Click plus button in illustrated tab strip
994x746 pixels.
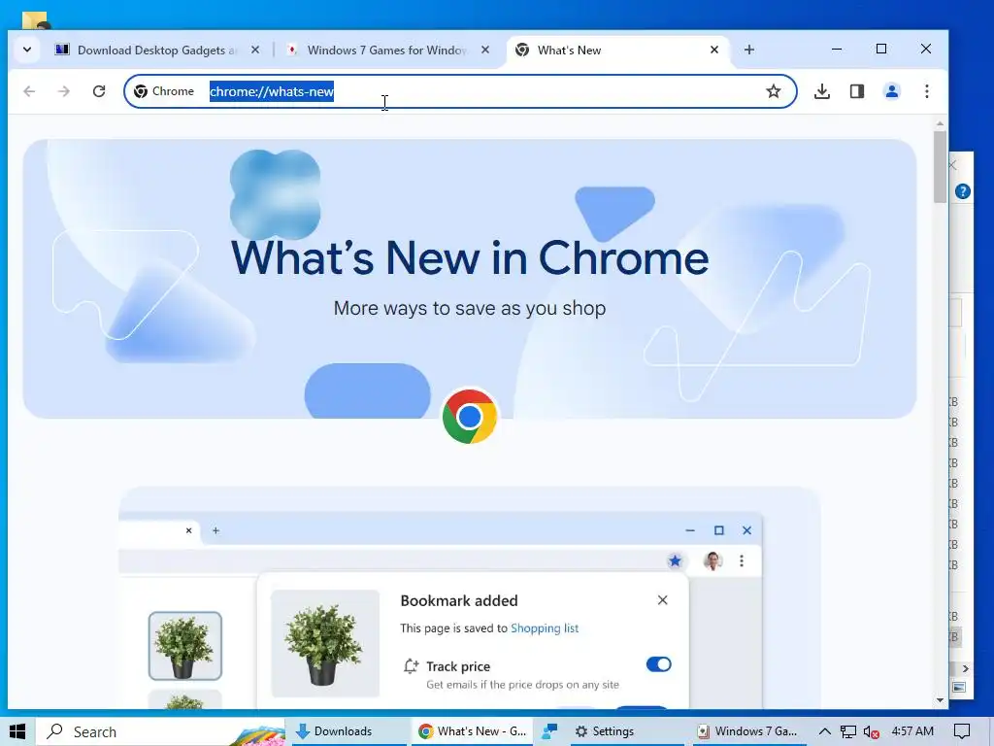point(215,530)
